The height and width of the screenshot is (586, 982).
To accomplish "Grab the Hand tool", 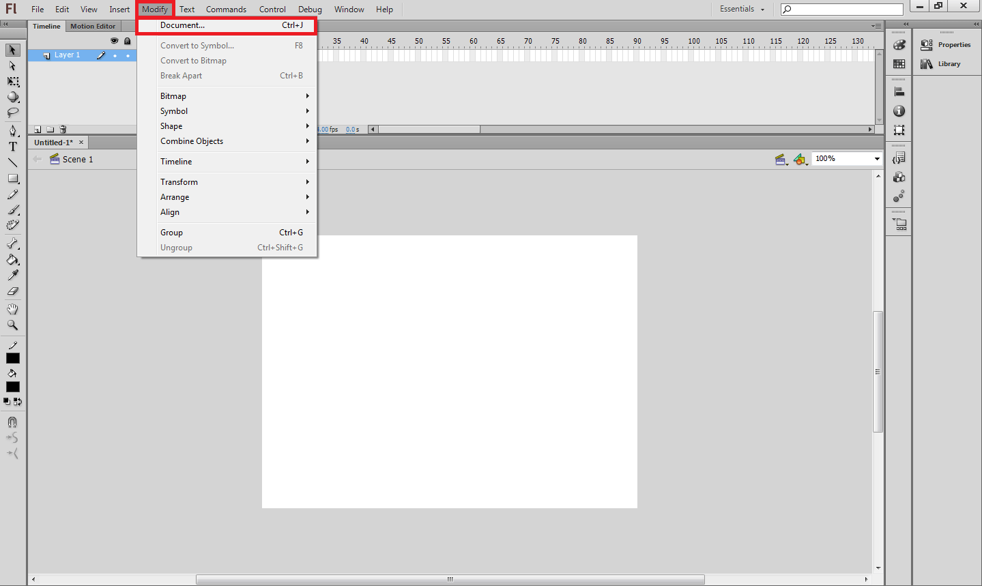I will click(x=12, y=309).
